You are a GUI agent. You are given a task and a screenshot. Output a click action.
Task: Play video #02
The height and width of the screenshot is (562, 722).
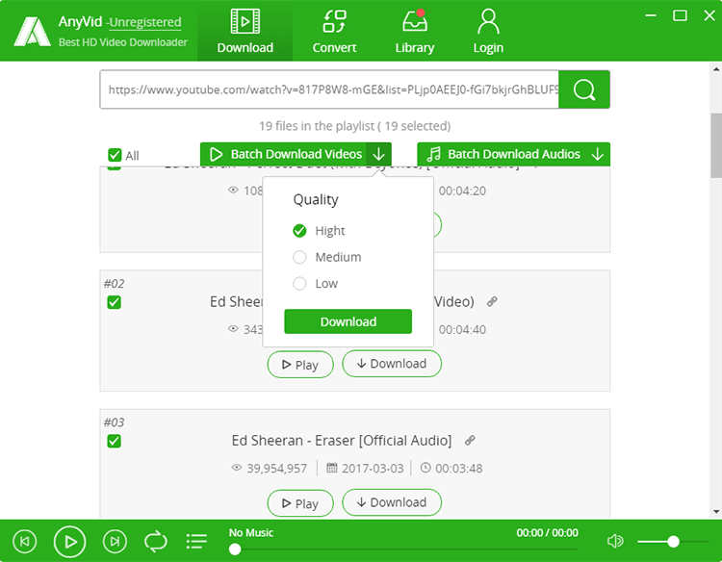(x=300, y=365)
